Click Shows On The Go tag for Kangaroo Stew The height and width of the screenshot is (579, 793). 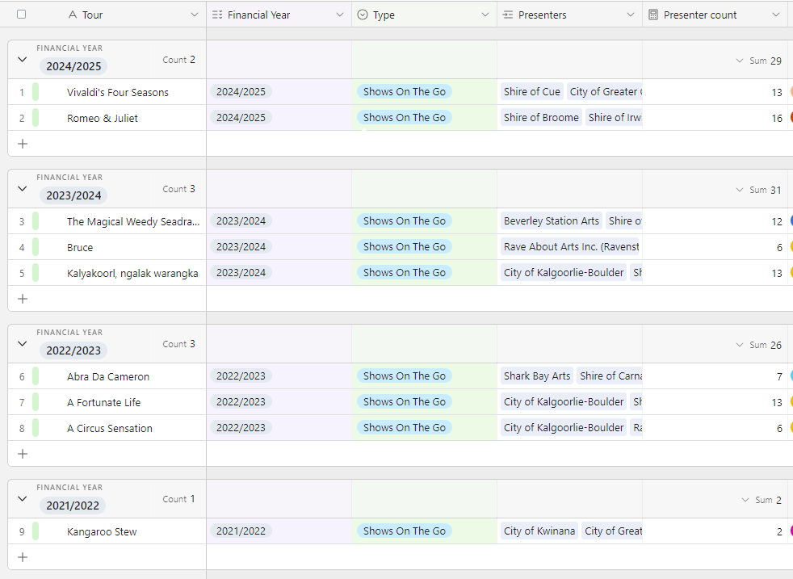tap(405, 531)
